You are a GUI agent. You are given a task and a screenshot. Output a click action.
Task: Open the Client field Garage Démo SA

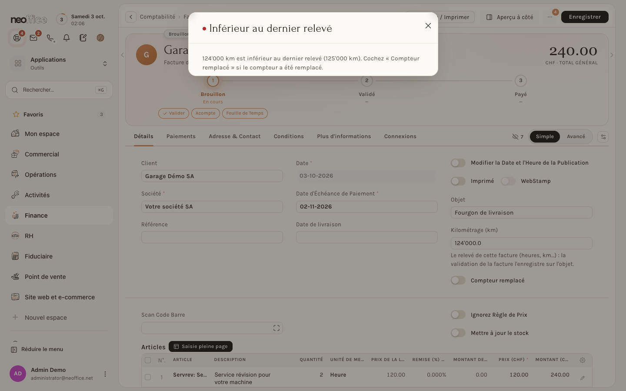[x=212, y=176]
